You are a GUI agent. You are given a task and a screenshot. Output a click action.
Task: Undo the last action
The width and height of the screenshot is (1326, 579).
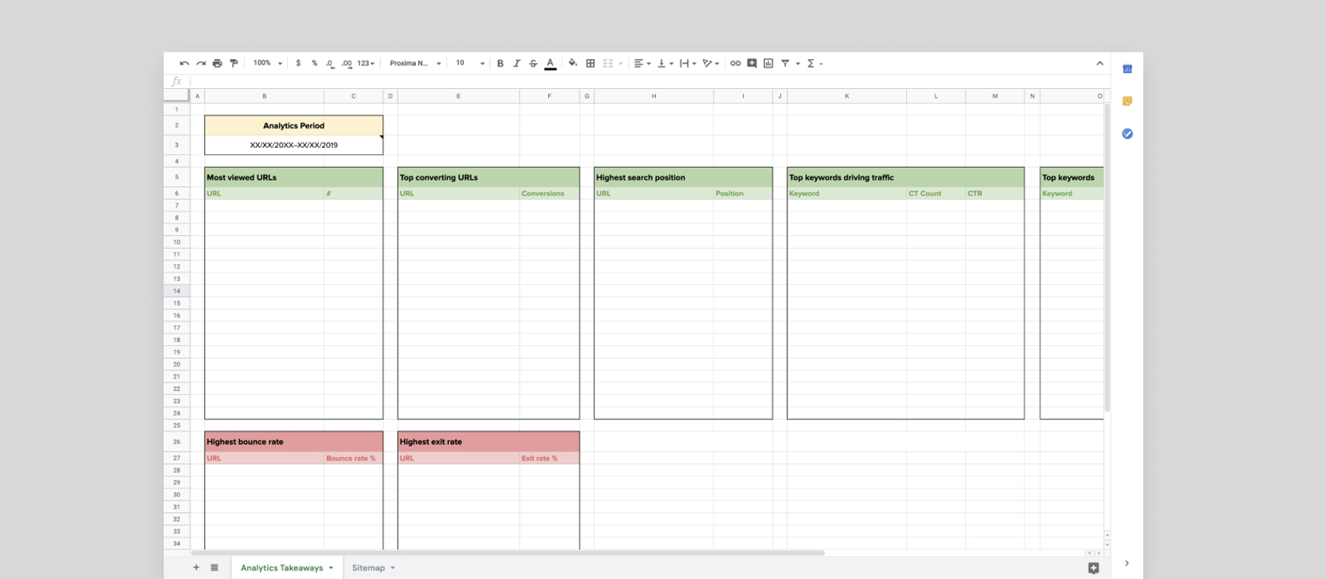pos(184,64)
